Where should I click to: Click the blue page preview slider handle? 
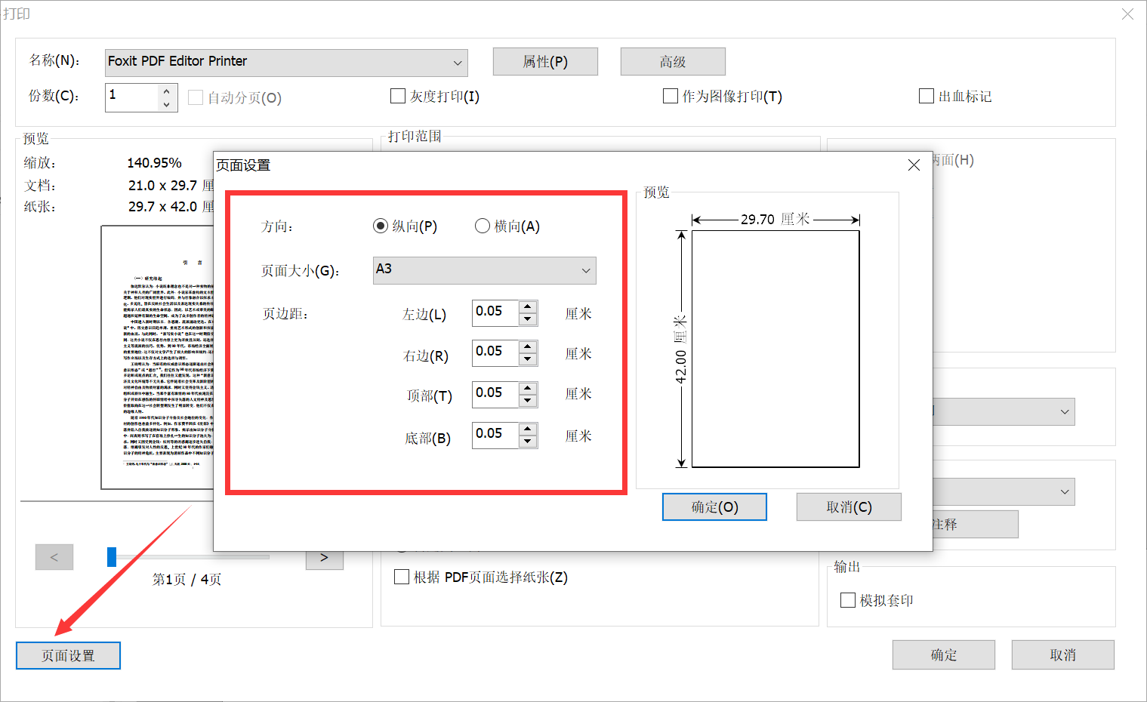pyautogui.click(x=112, y=557)
